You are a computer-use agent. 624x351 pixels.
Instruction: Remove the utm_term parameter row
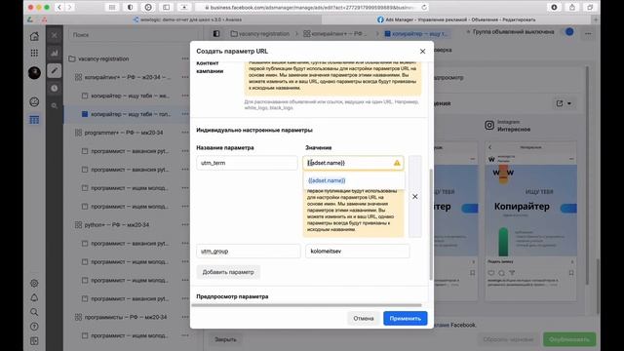(x=414, y=197)
